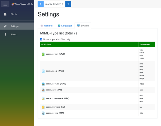Click the mp3 extension text
The height and width of the screenshot is (126, 161).
(141, 64)
